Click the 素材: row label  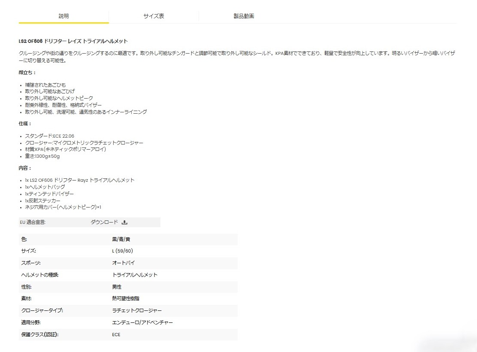click(x=26, y=298)
